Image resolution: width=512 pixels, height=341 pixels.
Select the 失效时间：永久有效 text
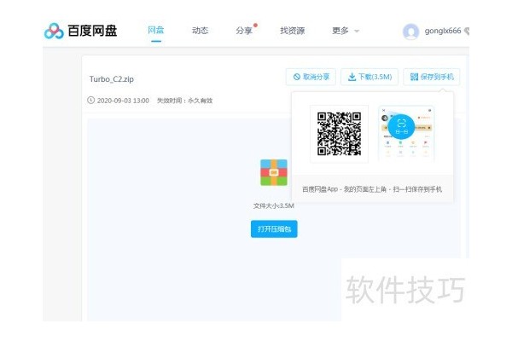pos(184,101)
